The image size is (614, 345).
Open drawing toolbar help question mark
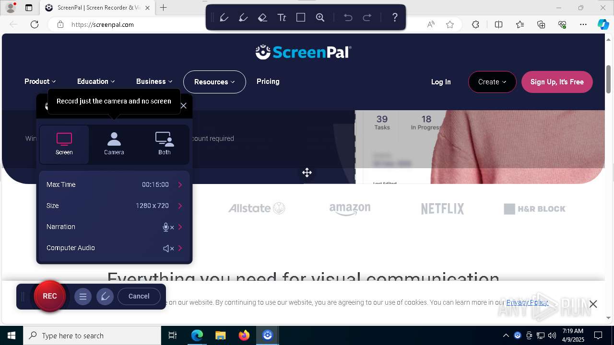coord(395,18)
